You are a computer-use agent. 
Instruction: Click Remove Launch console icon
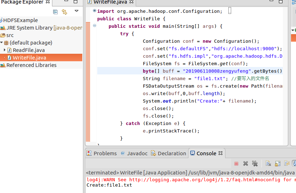pyautogui.click(x=245, y=163)
